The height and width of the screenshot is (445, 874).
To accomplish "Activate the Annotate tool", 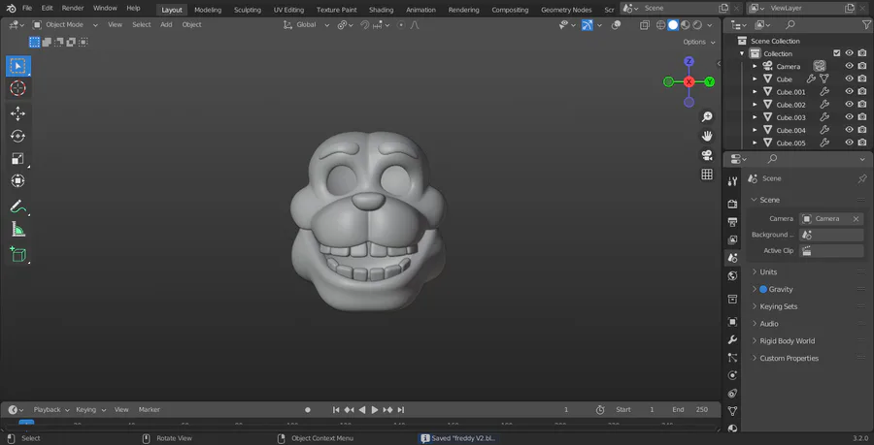I will tap(17, 207).
